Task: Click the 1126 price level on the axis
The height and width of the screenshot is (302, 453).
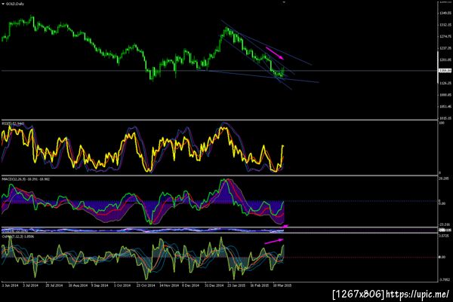Action: pos(445,83)
